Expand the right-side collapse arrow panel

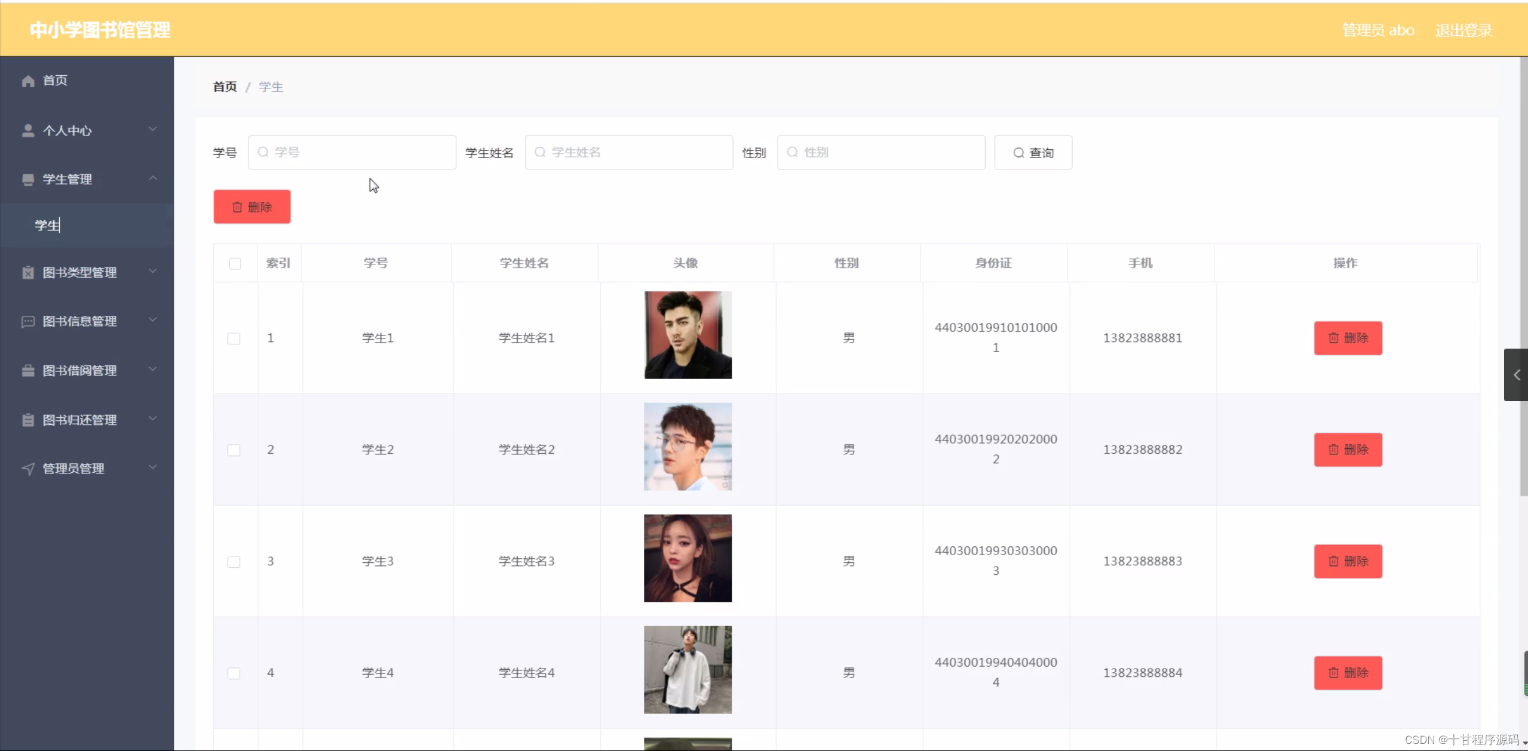pyautogui.click(x=1516, y=375)
